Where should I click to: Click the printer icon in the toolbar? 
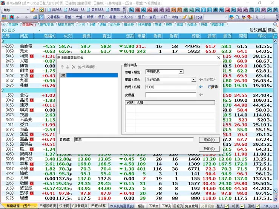35,17
